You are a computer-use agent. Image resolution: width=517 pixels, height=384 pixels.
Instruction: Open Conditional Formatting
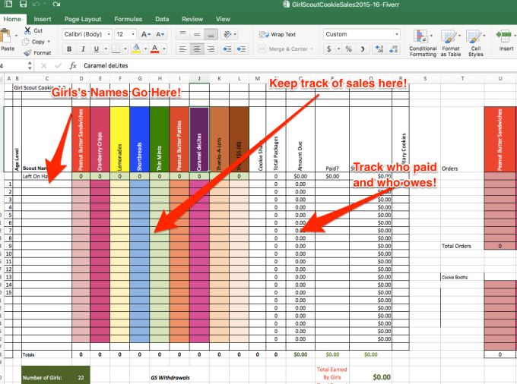(423, 43)
